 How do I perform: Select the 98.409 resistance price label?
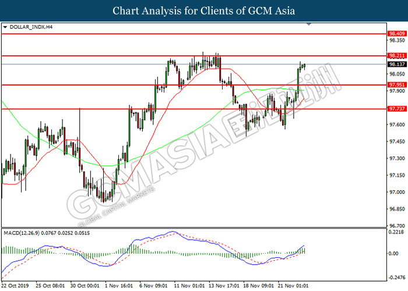point(397,34)
